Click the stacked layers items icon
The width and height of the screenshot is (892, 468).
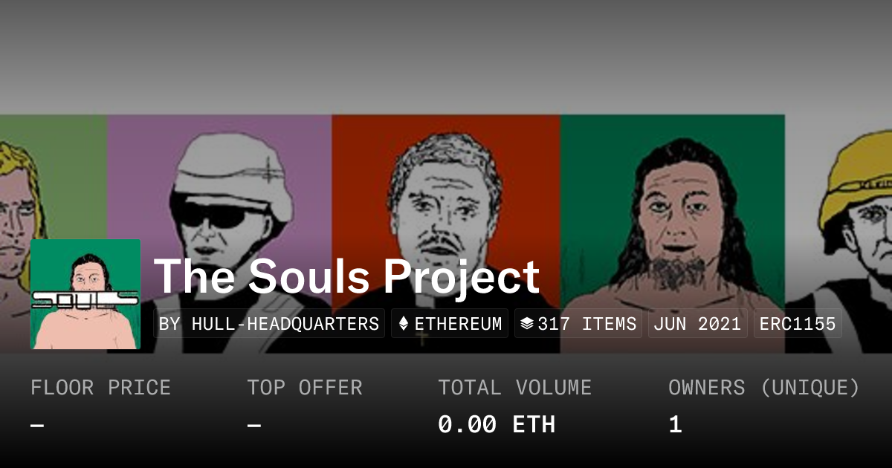[526, 324]
